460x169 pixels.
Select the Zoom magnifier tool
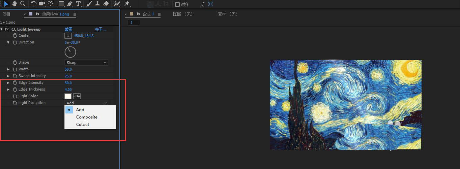click(23, 4)
